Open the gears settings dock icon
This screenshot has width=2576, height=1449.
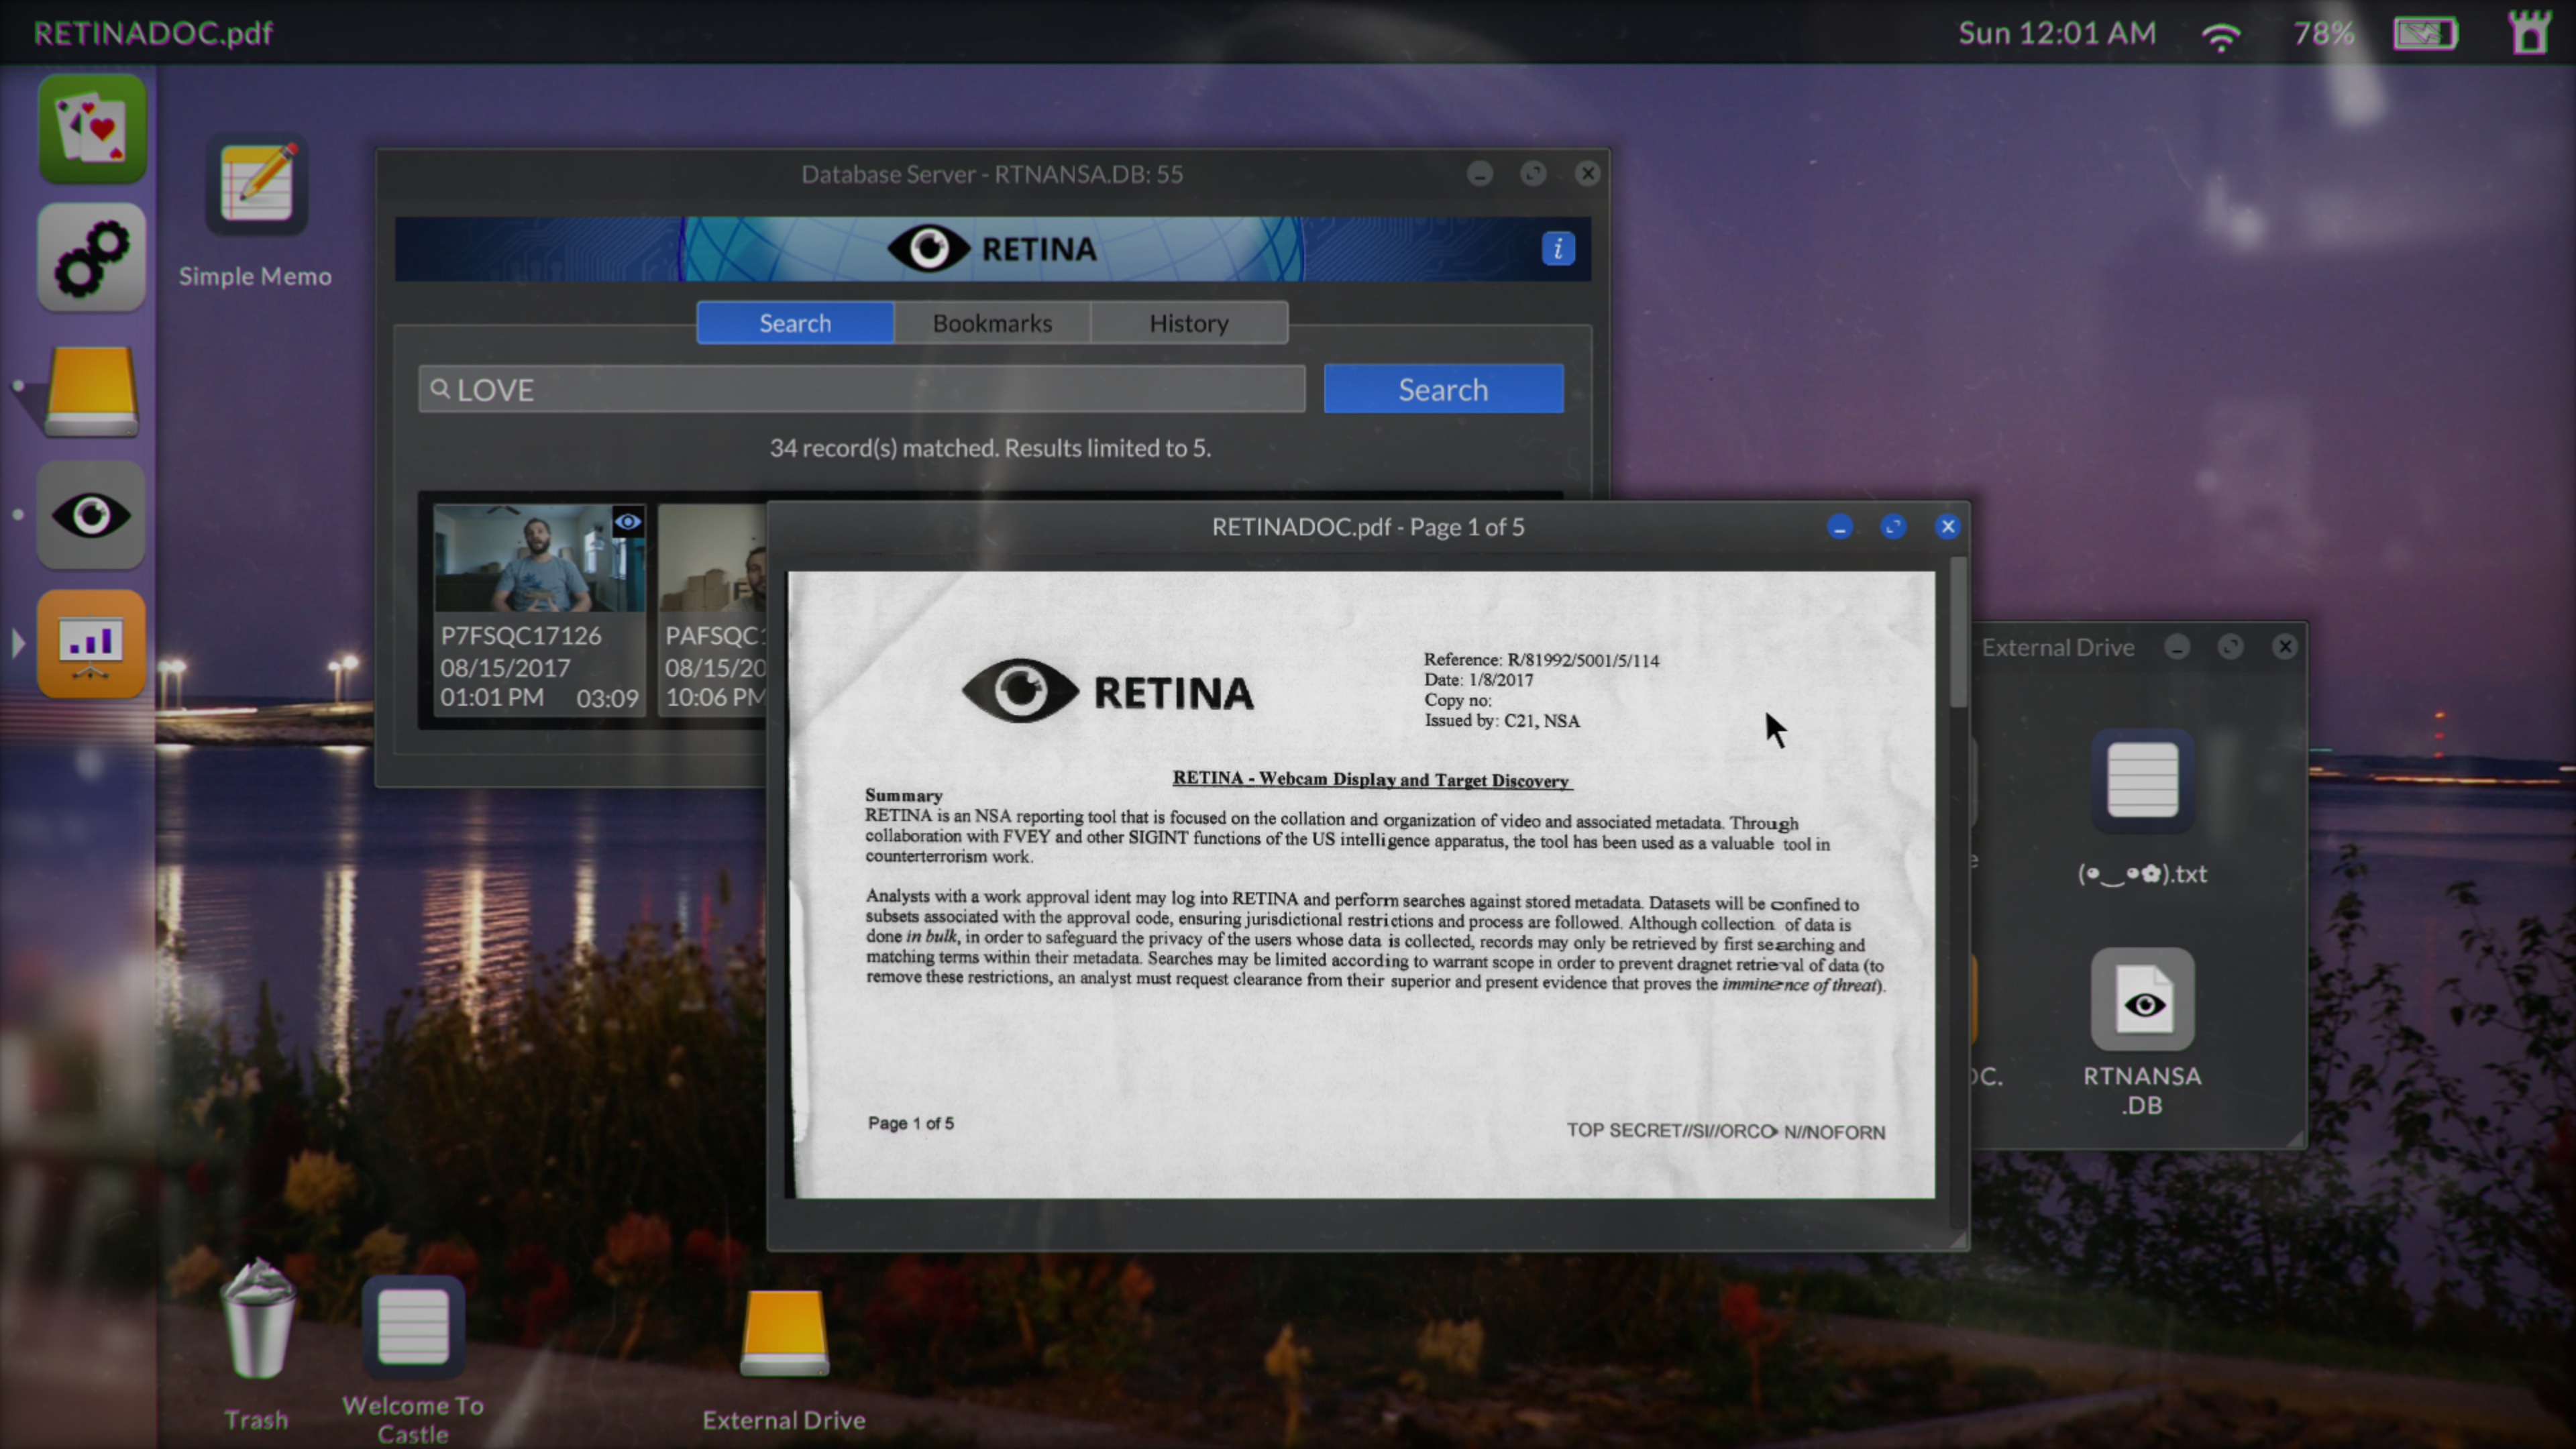[92, 258]
